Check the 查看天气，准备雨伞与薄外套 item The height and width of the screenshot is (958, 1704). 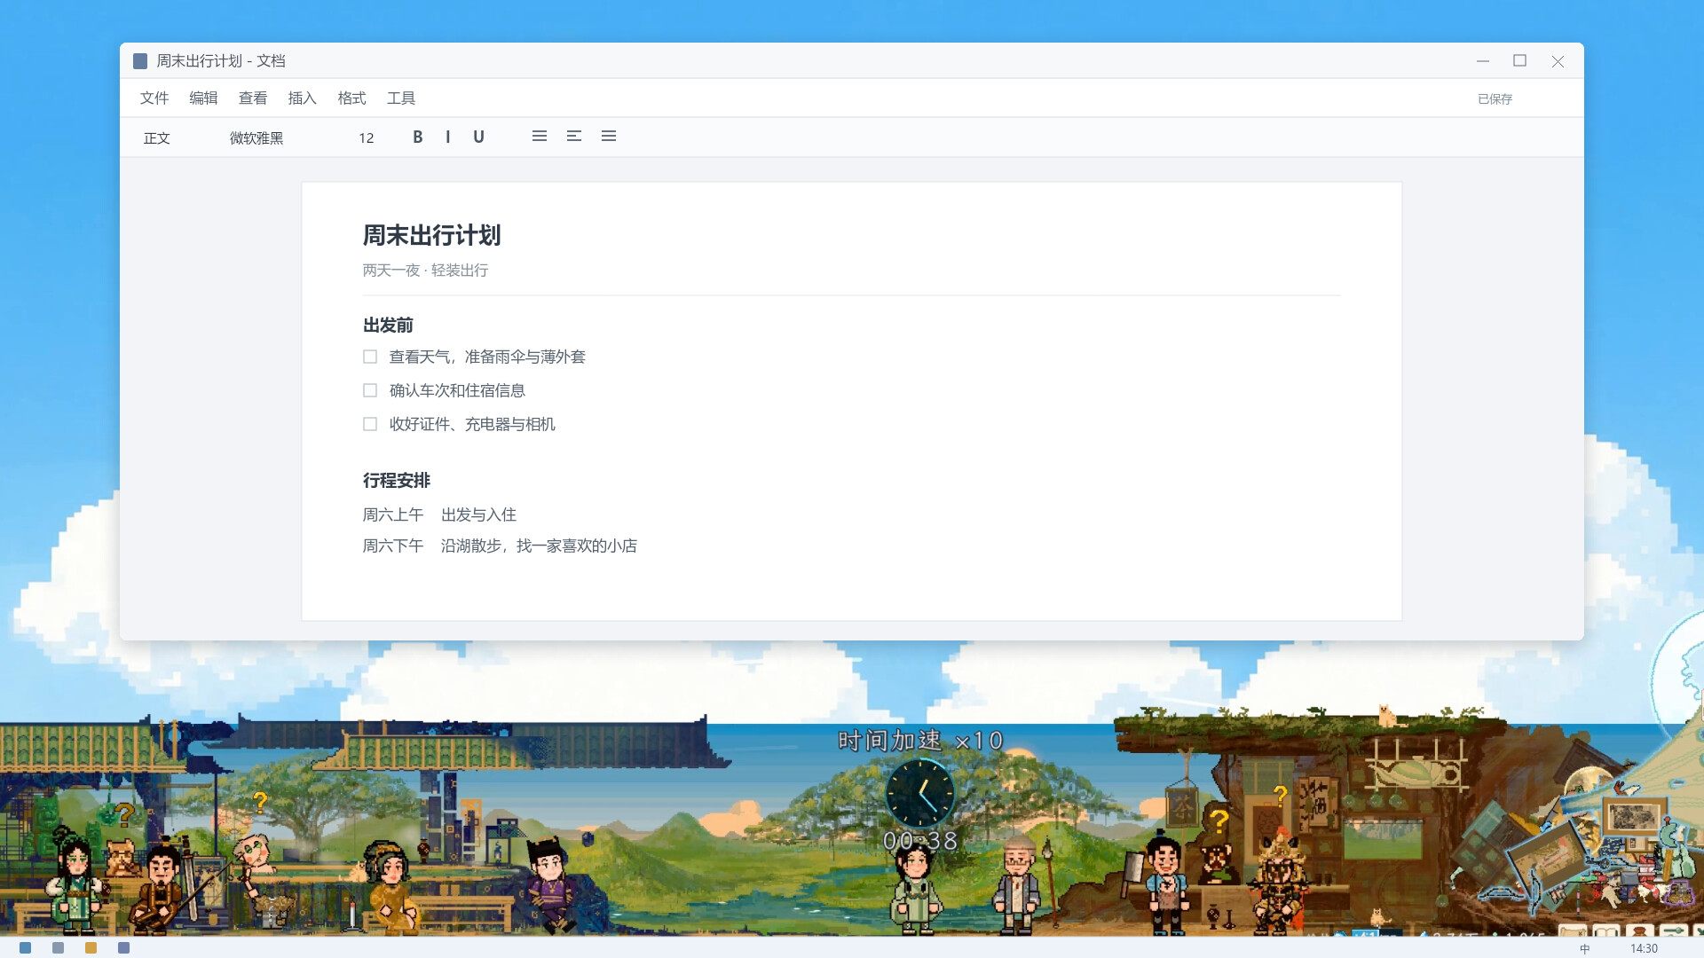coord(370,357)
